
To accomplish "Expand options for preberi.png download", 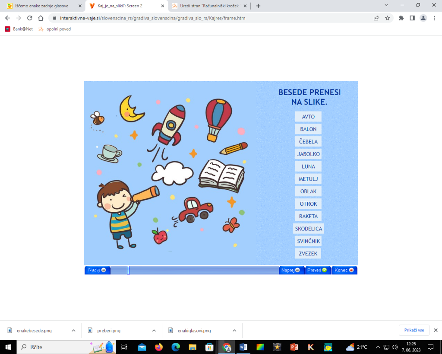I will click(154, 331).
